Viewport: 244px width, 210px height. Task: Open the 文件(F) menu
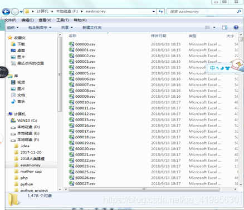[11, 20]
